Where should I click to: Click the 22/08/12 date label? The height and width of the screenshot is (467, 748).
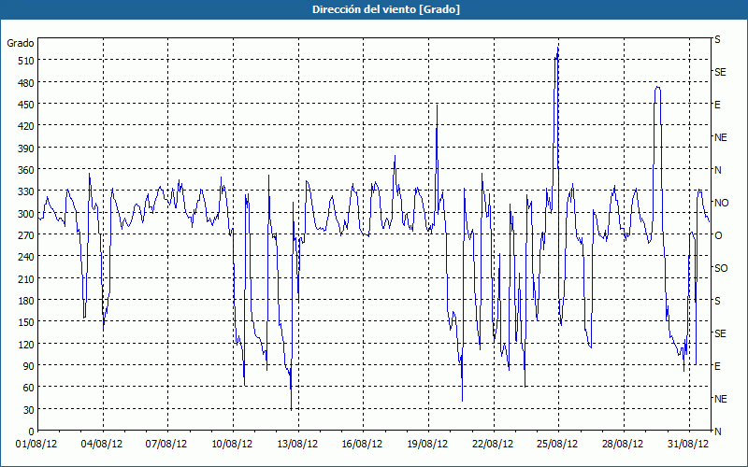pos(493,445)
